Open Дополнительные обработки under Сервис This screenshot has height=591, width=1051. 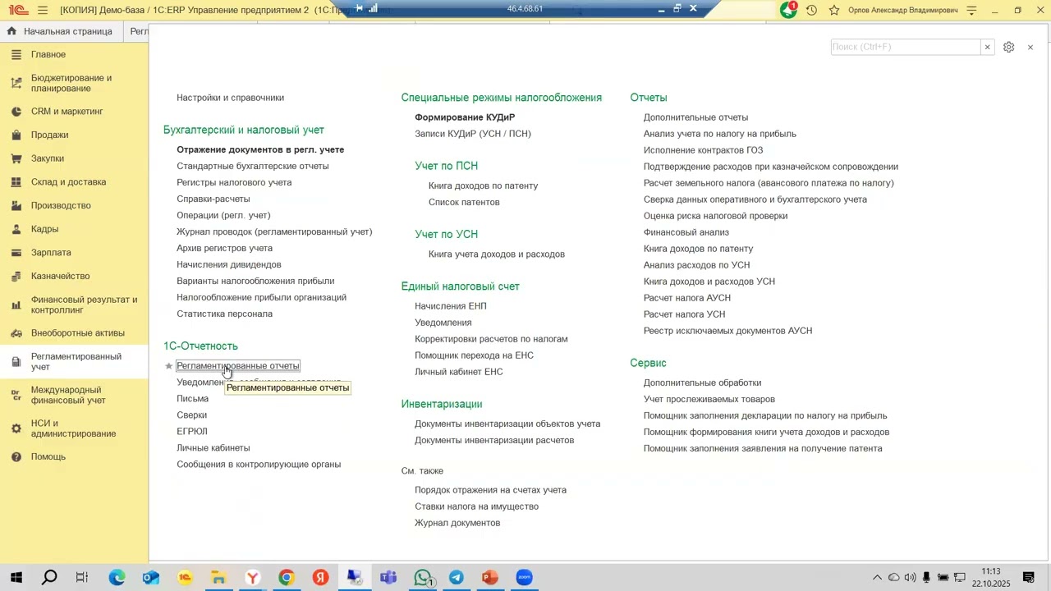pos(702,383)
